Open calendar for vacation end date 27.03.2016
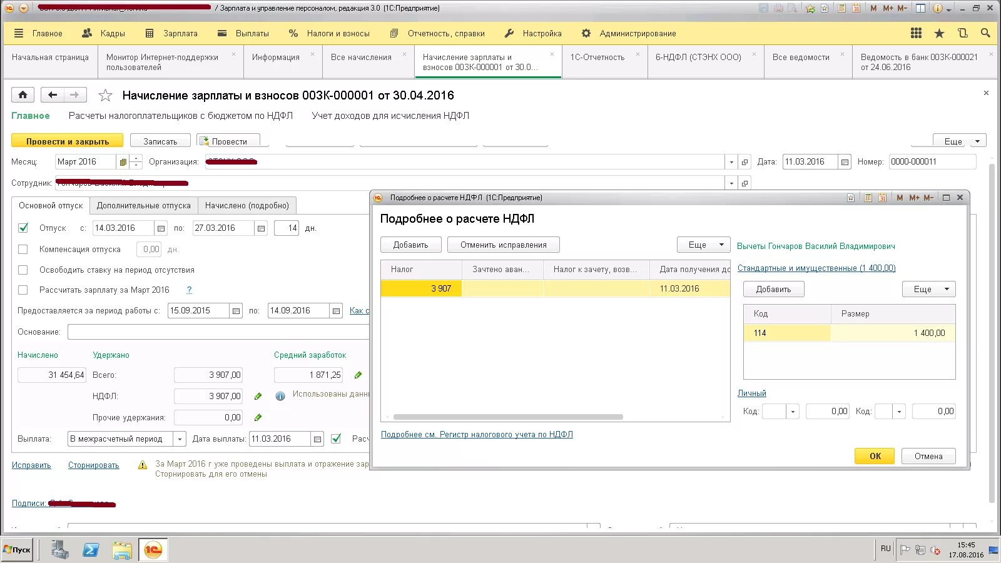1001x563 pixels. coord(261,228)
